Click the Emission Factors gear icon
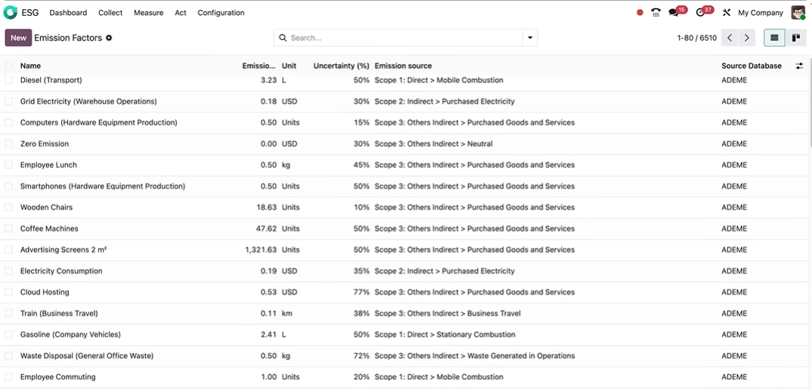 pos(109,38)
